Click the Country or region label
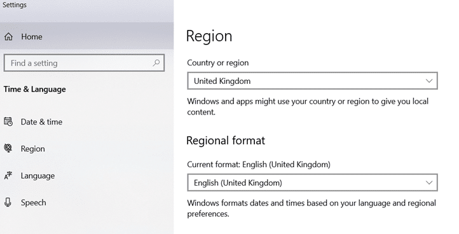This screenshot has width=459, height=234. pyautogui.click(x=218, y=63)
